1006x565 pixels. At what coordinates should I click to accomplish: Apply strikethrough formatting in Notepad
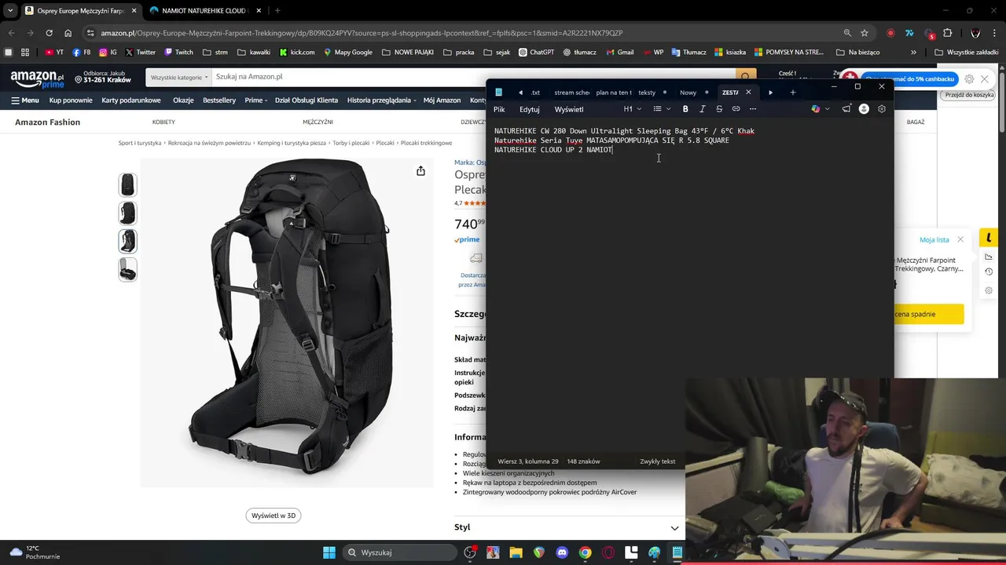(719, 109)
